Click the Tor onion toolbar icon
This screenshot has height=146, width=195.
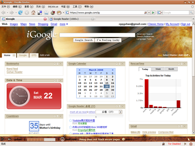pyautogui.click(x=53, y=12)
